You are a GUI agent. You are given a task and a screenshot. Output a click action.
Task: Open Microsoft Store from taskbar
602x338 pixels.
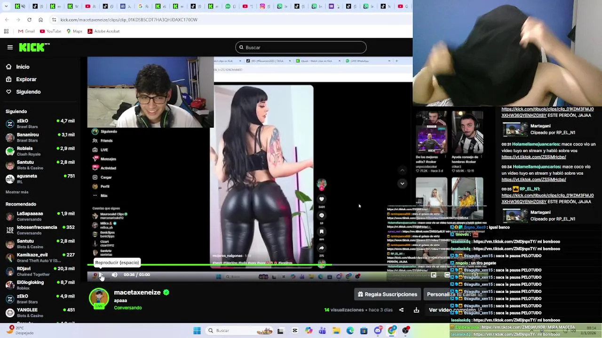[364, 331]
